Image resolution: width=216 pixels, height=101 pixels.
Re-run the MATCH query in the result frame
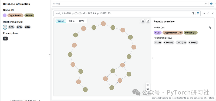coord(198,13)
